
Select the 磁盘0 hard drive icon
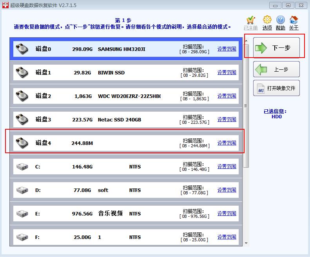[x=22, y=49]
